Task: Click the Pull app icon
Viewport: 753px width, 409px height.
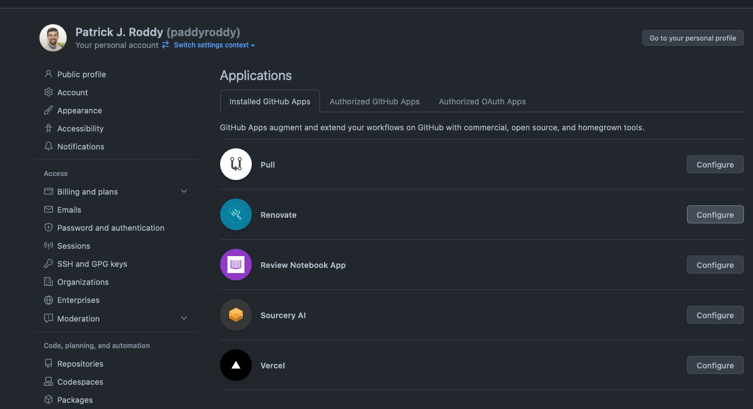Action: point(235,164)
